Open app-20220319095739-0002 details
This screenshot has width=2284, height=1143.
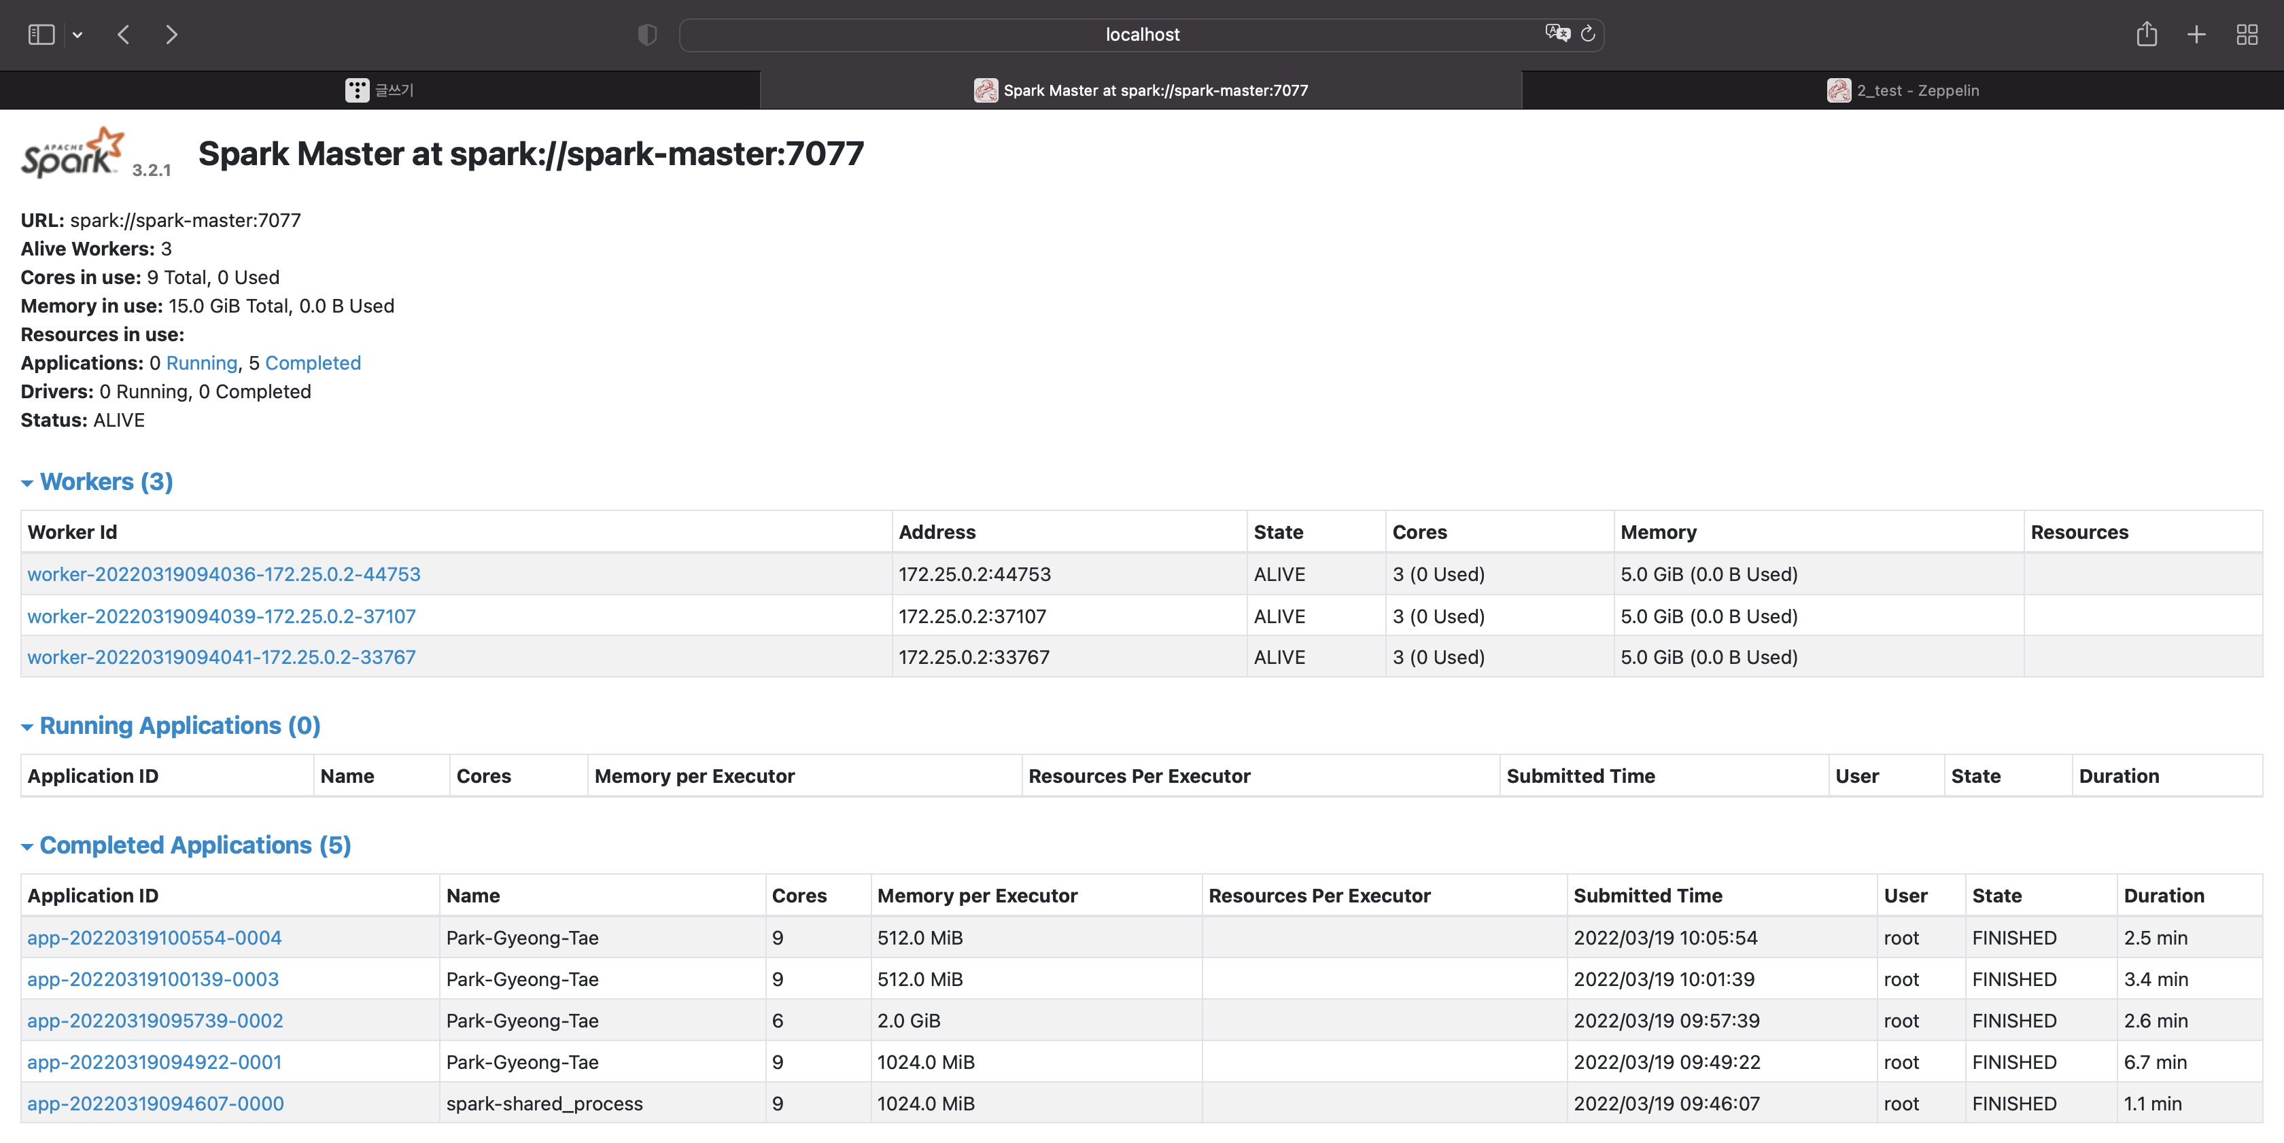pyautogui.click(x=155, y=1021)
